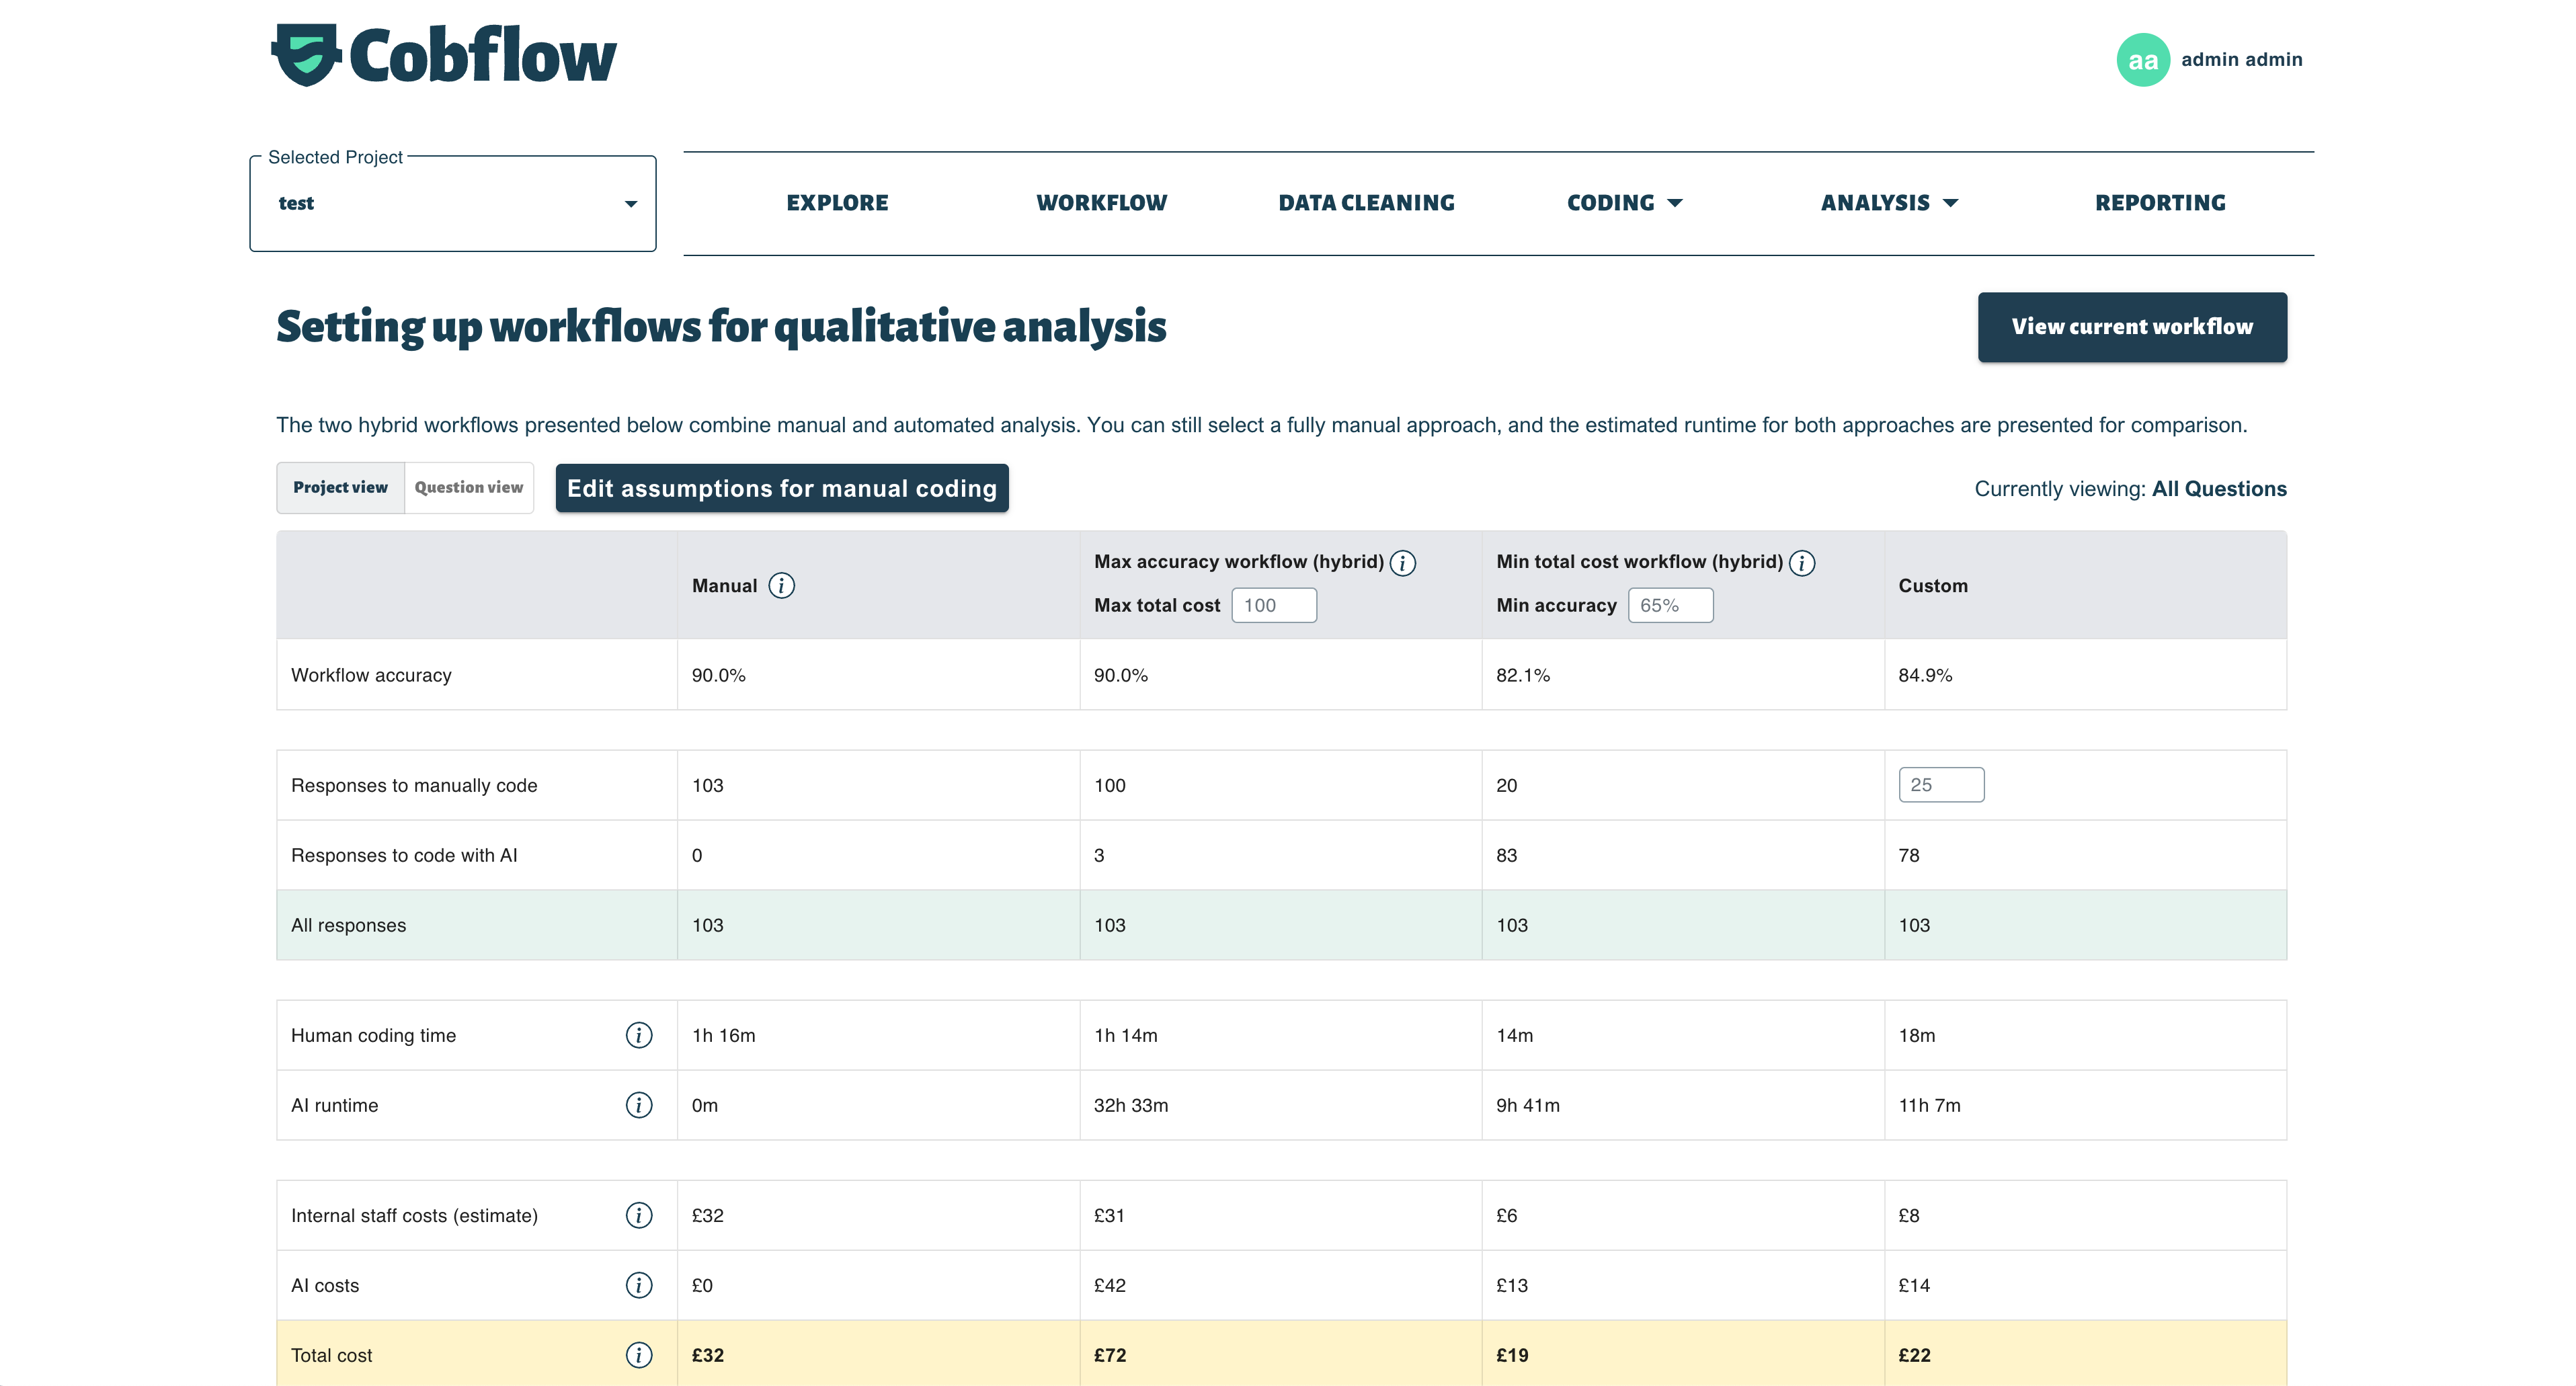Show AI runtime info tooltip
2576x1386 pixels.
638,1105
